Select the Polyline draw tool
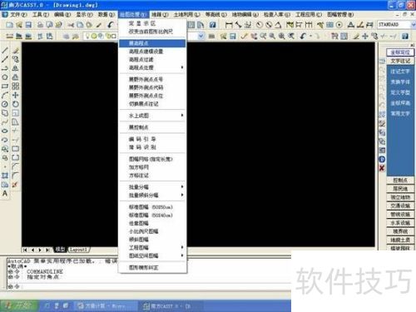This screenshot has width=416, height=312. click(x=5, y=68)
